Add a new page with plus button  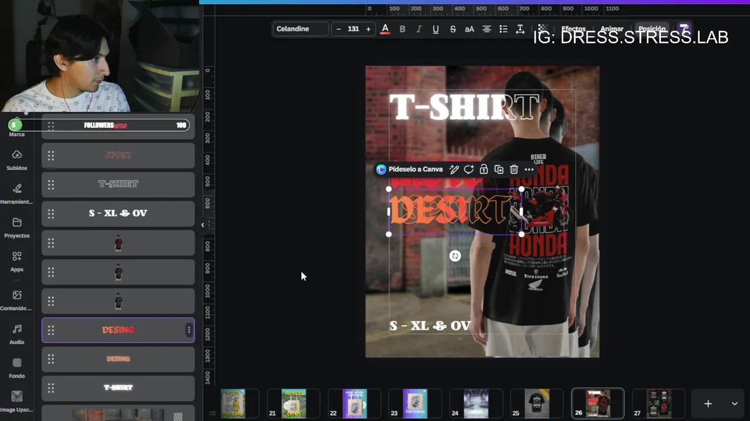pyautogui.click(x=708, y=403)
